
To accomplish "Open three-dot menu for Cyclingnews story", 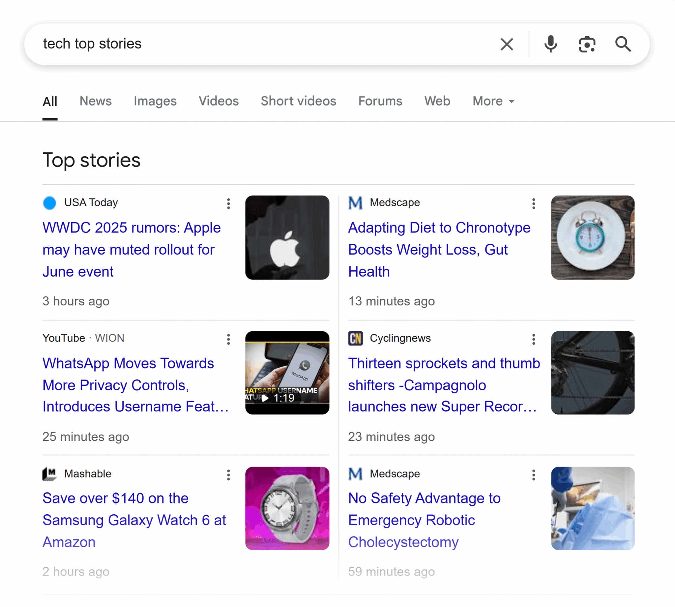I will click(534, 339).
